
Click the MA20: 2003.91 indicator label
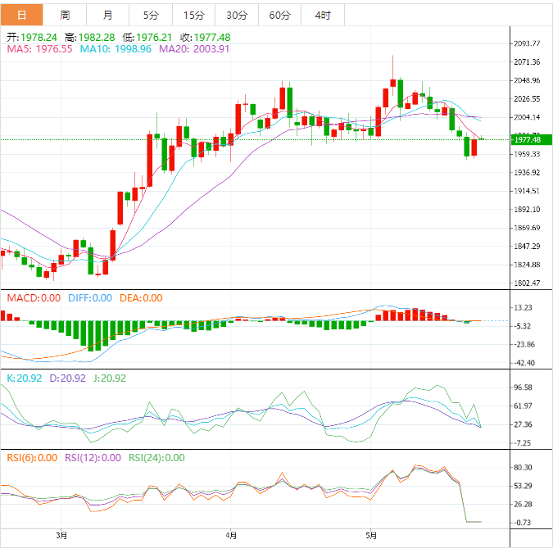tap(194, 49)
